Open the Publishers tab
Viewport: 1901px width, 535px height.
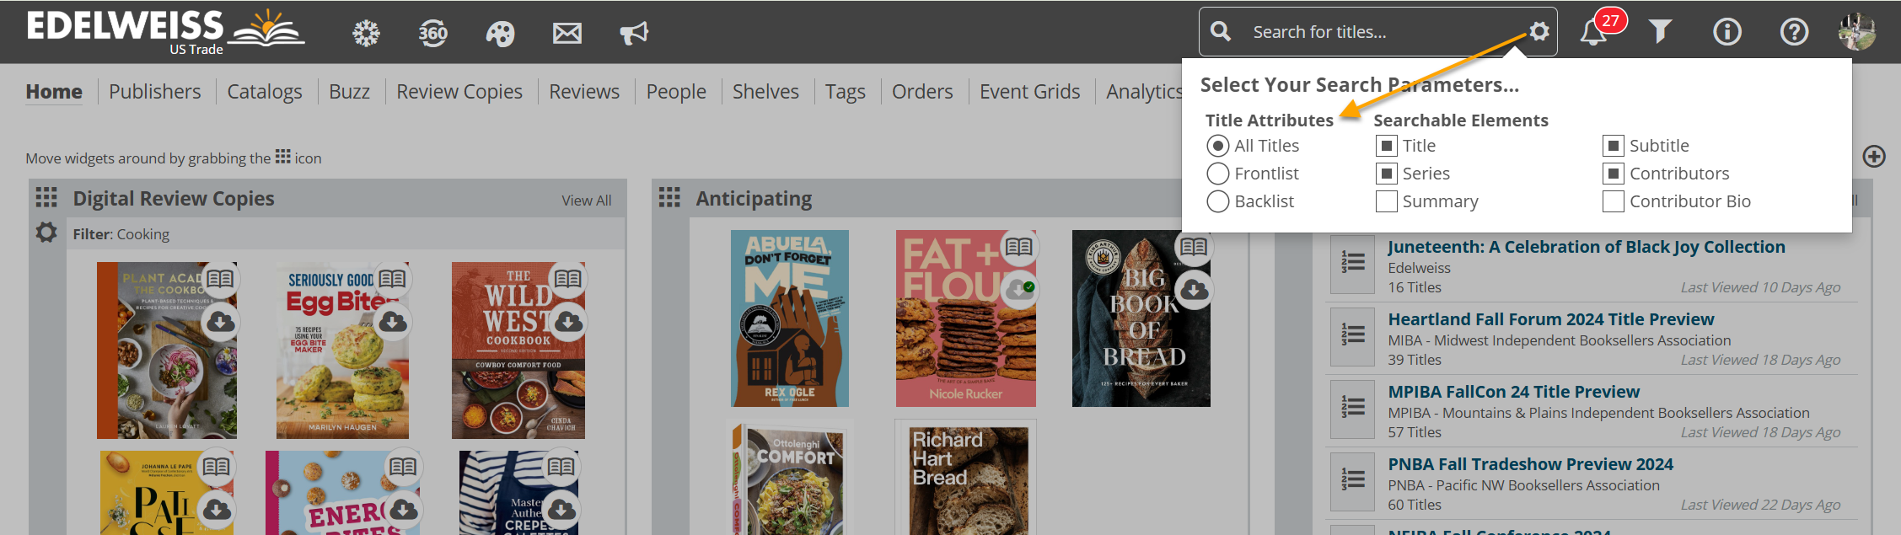point(154,91)
